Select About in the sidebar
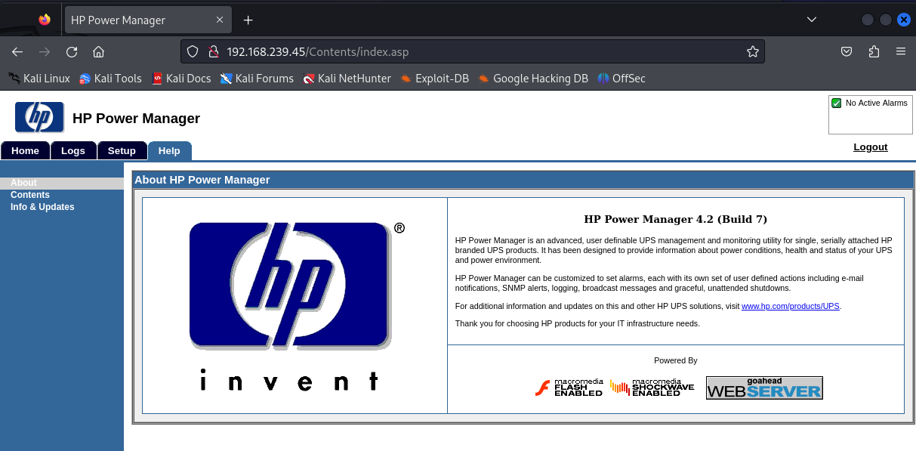Image resolution: width=916 pixels, height=451 pixels. coord(23,183)
